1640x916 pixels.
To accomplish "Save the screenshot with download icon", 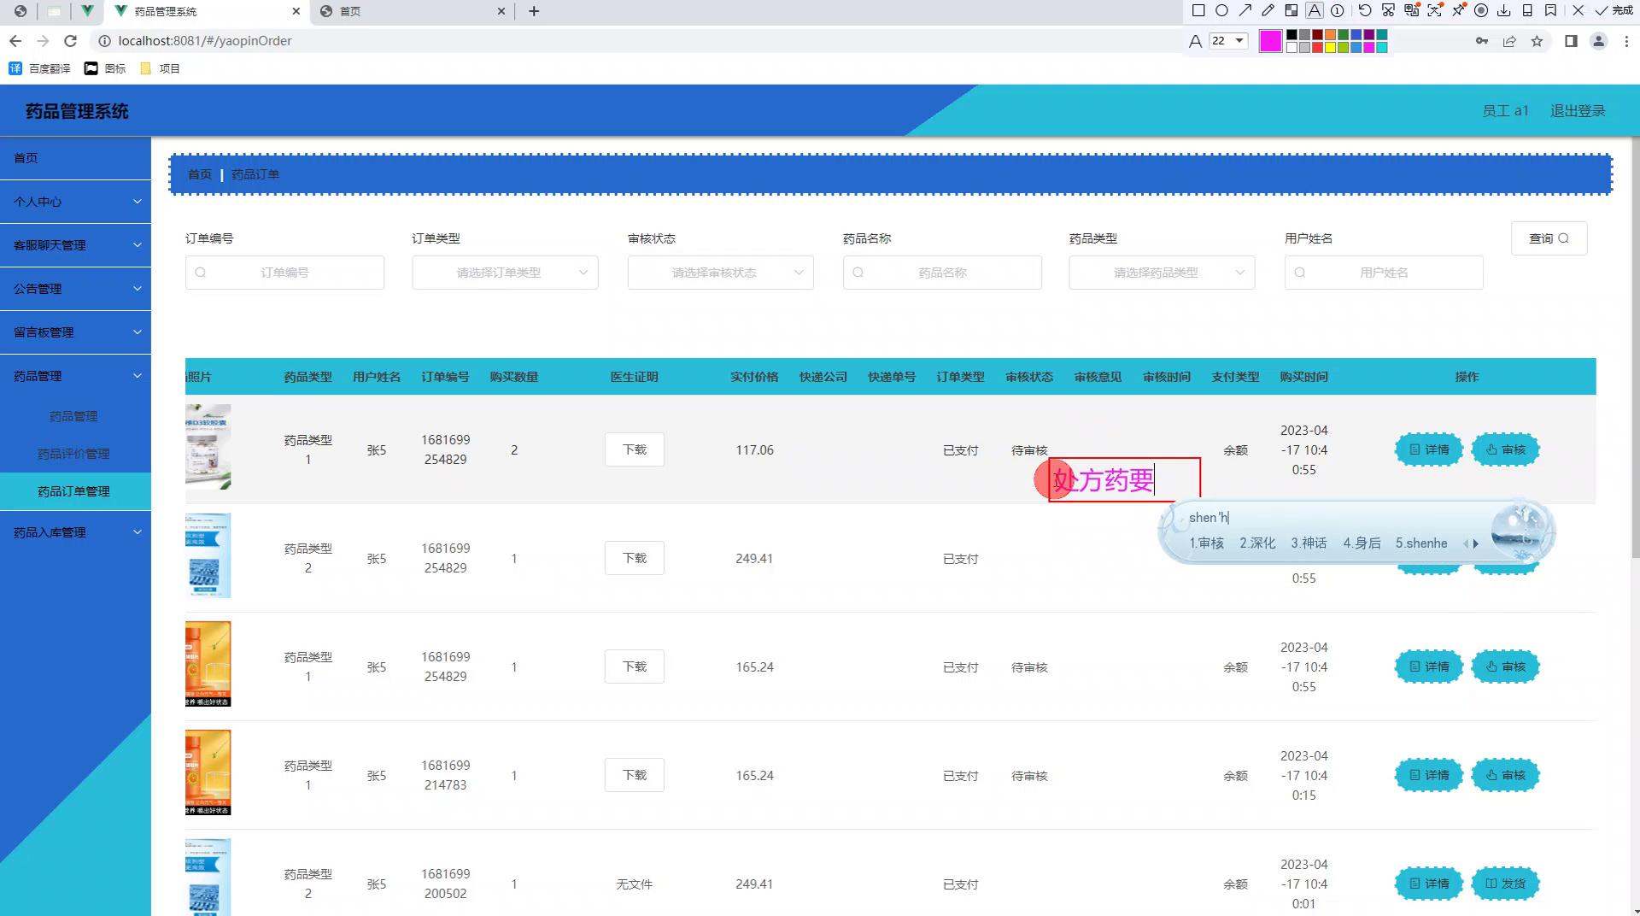I will (1504, 11).
